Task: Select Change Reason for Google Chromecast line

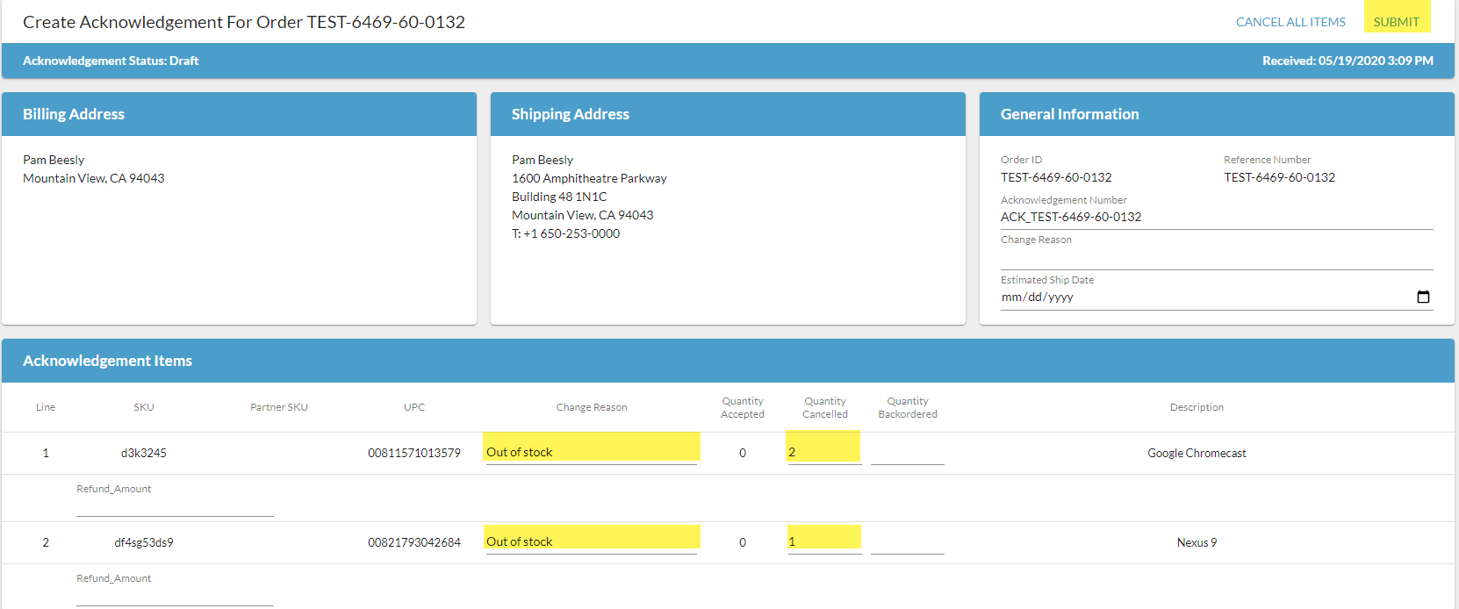Action: (x=591, y=452)
